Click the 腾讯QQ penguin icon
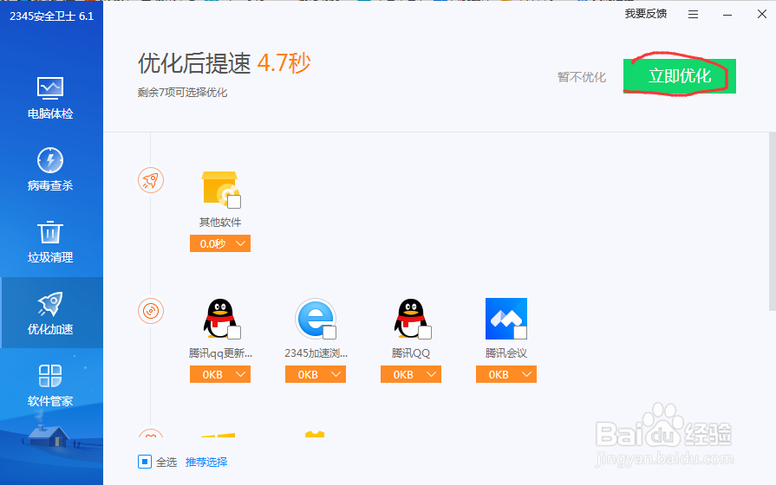 411,319
